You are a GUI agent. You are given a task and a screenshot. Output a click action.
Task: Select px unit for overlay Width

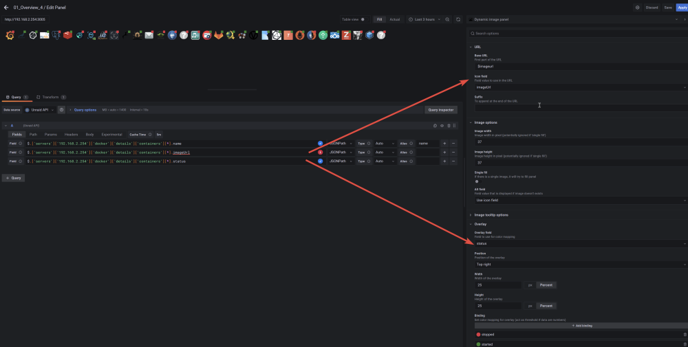pyautogui.click(x=530, y=284)
